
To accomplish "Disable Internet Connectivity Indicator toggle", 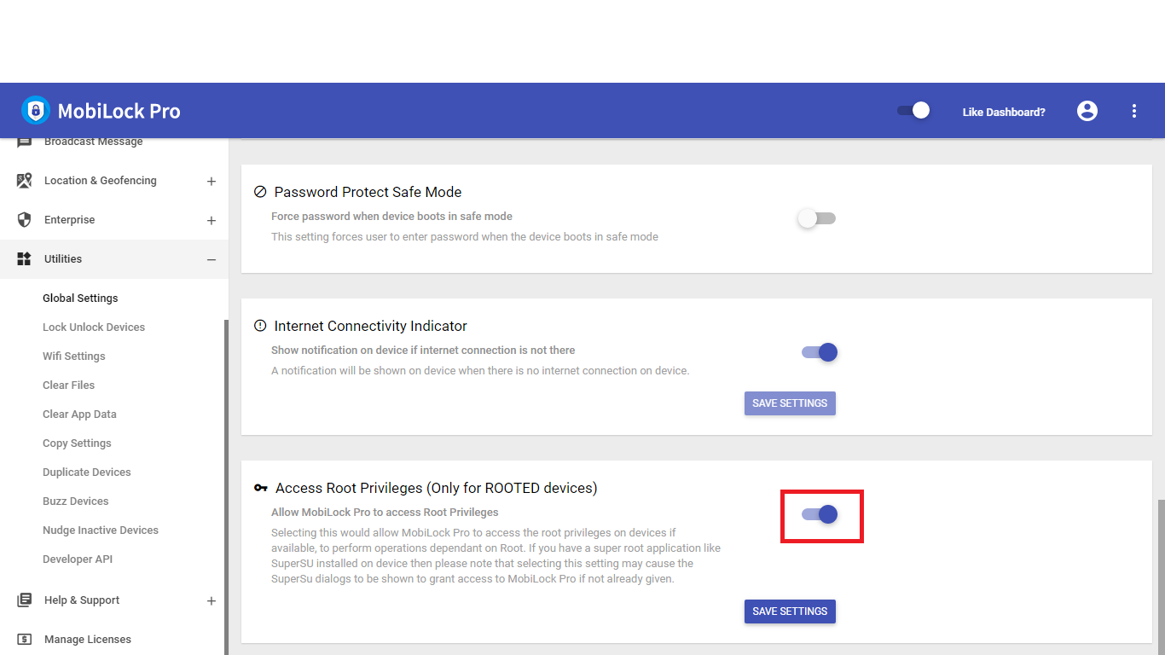I will pos(820,351).
